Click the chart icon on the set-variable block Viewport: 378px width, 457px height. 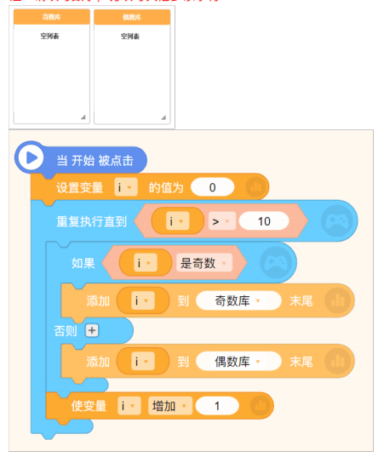pyautogui.click(x=255, y=187)
